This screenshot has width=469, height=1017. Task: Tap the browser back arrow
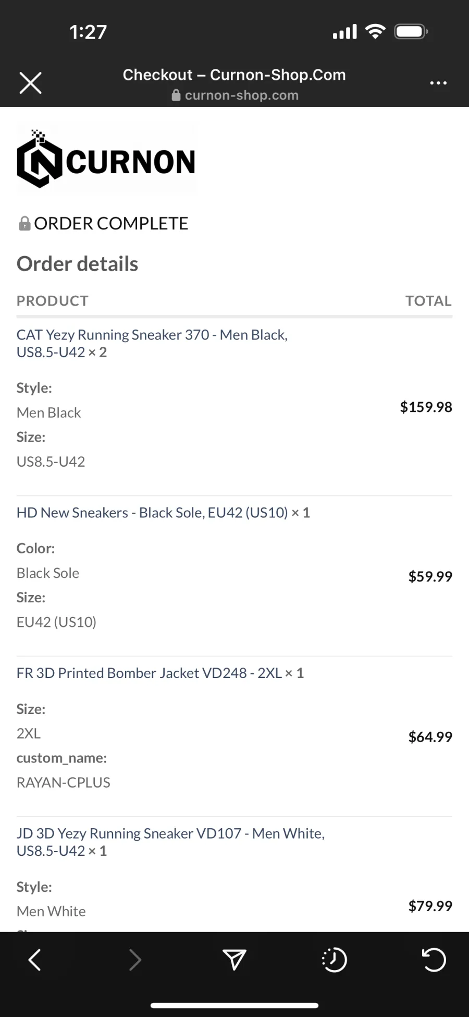click(x=34, y=960)
